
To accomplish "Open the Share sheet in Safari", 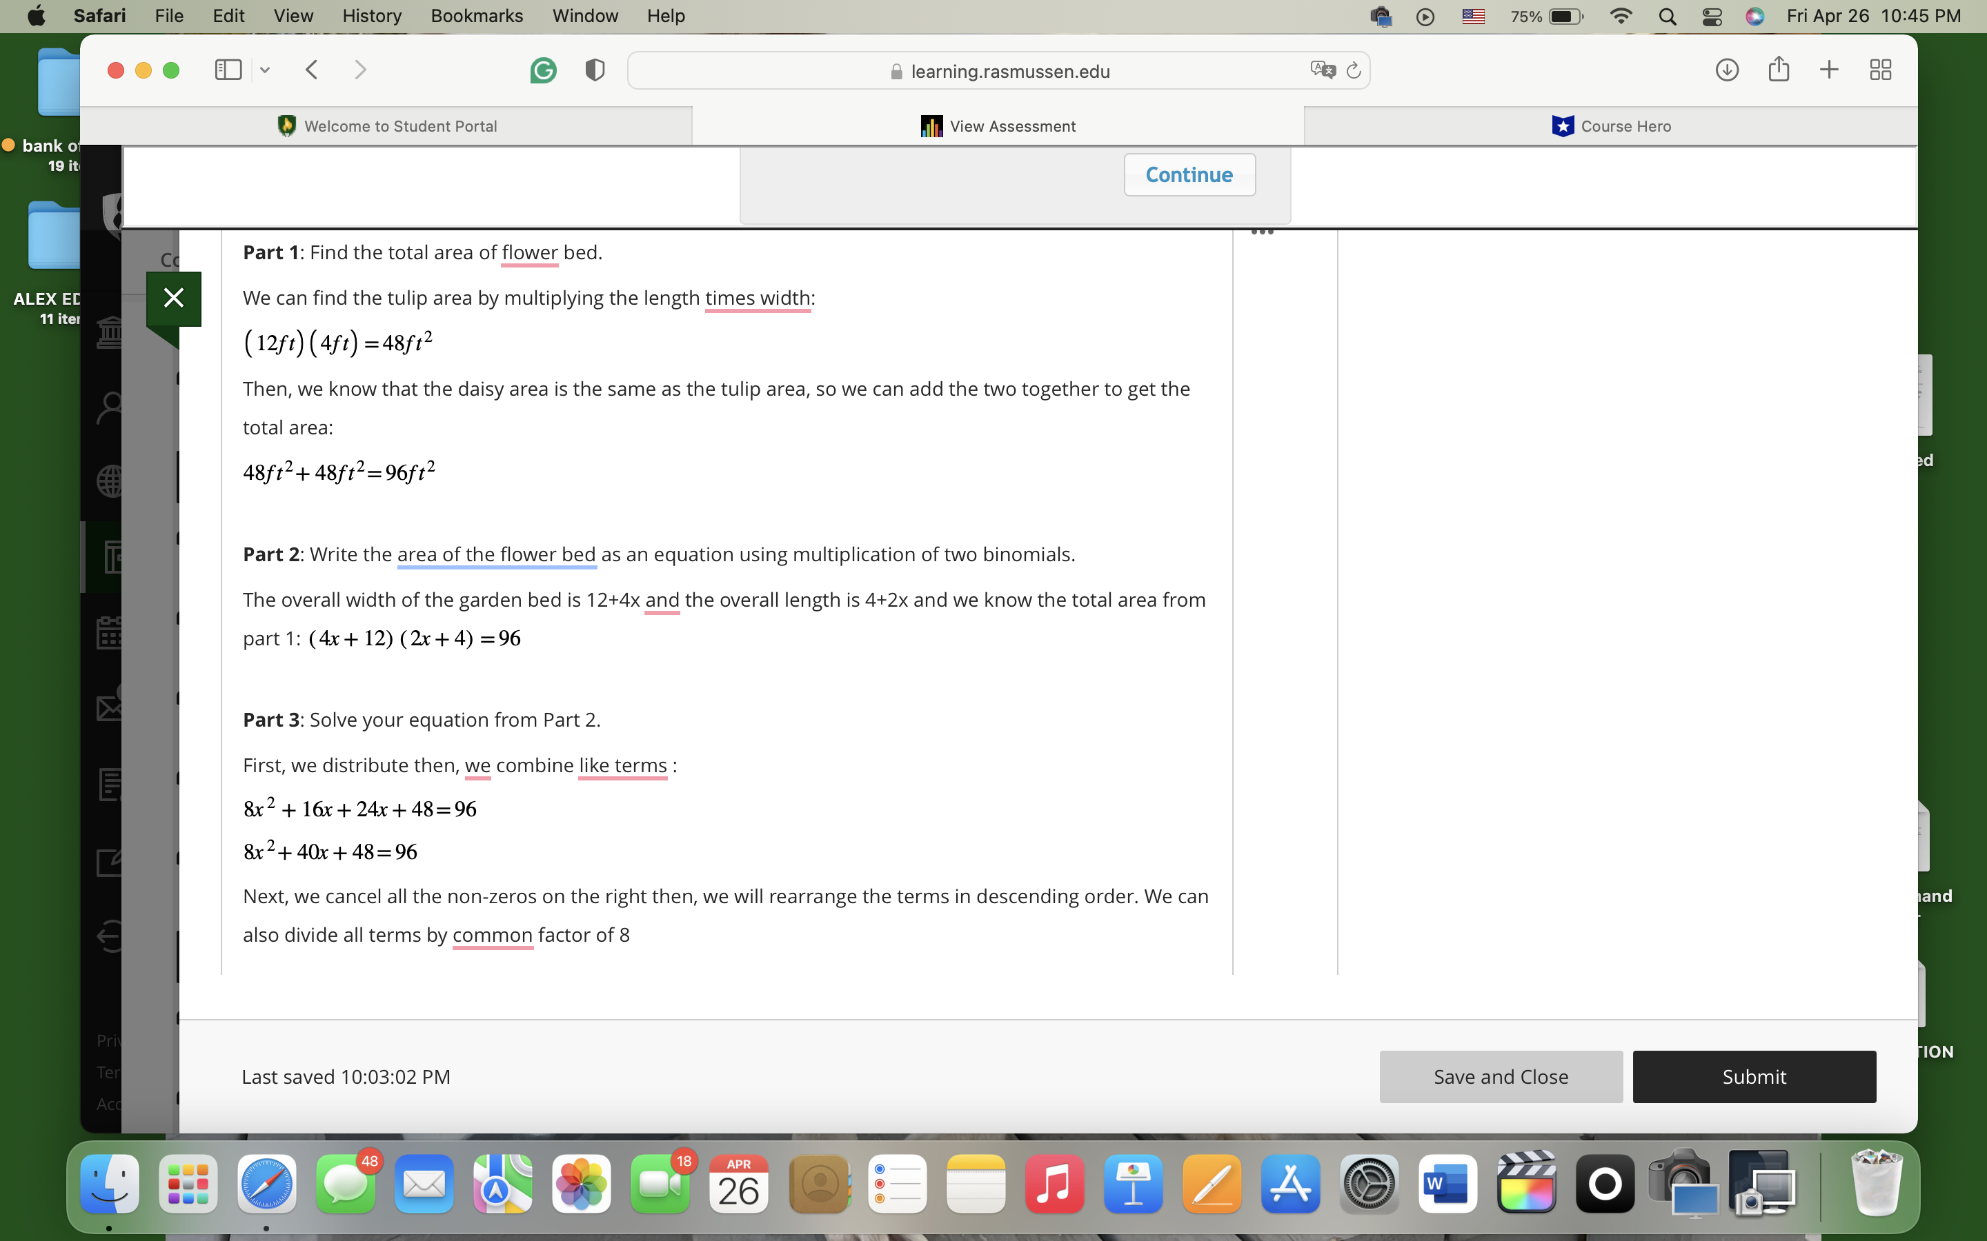I will coord(1779,70).
